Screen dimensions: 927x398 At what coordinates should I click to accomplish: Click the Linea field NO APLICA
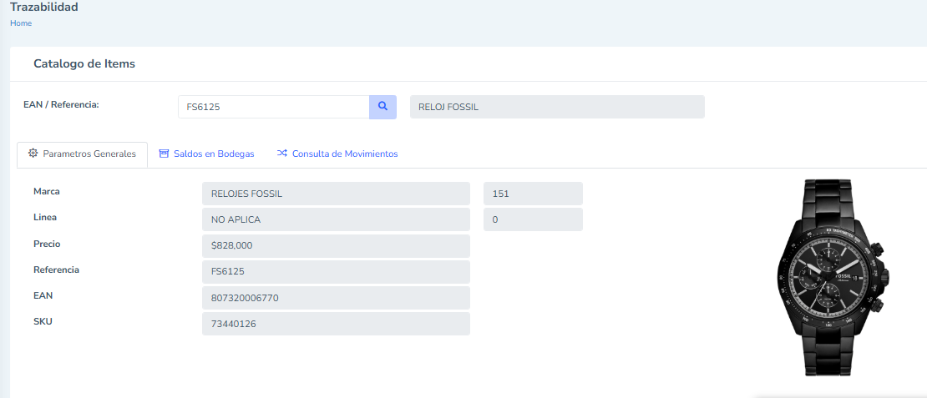click(336, 219)
